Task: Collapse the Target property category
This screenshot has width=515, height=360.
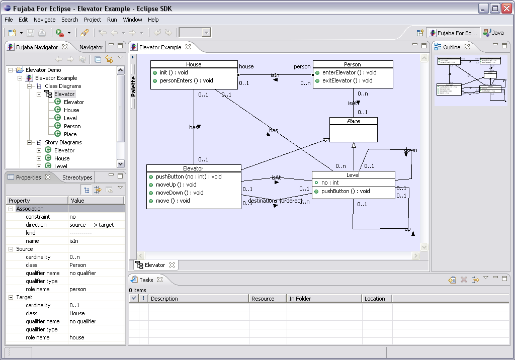Action: point(11,297)
